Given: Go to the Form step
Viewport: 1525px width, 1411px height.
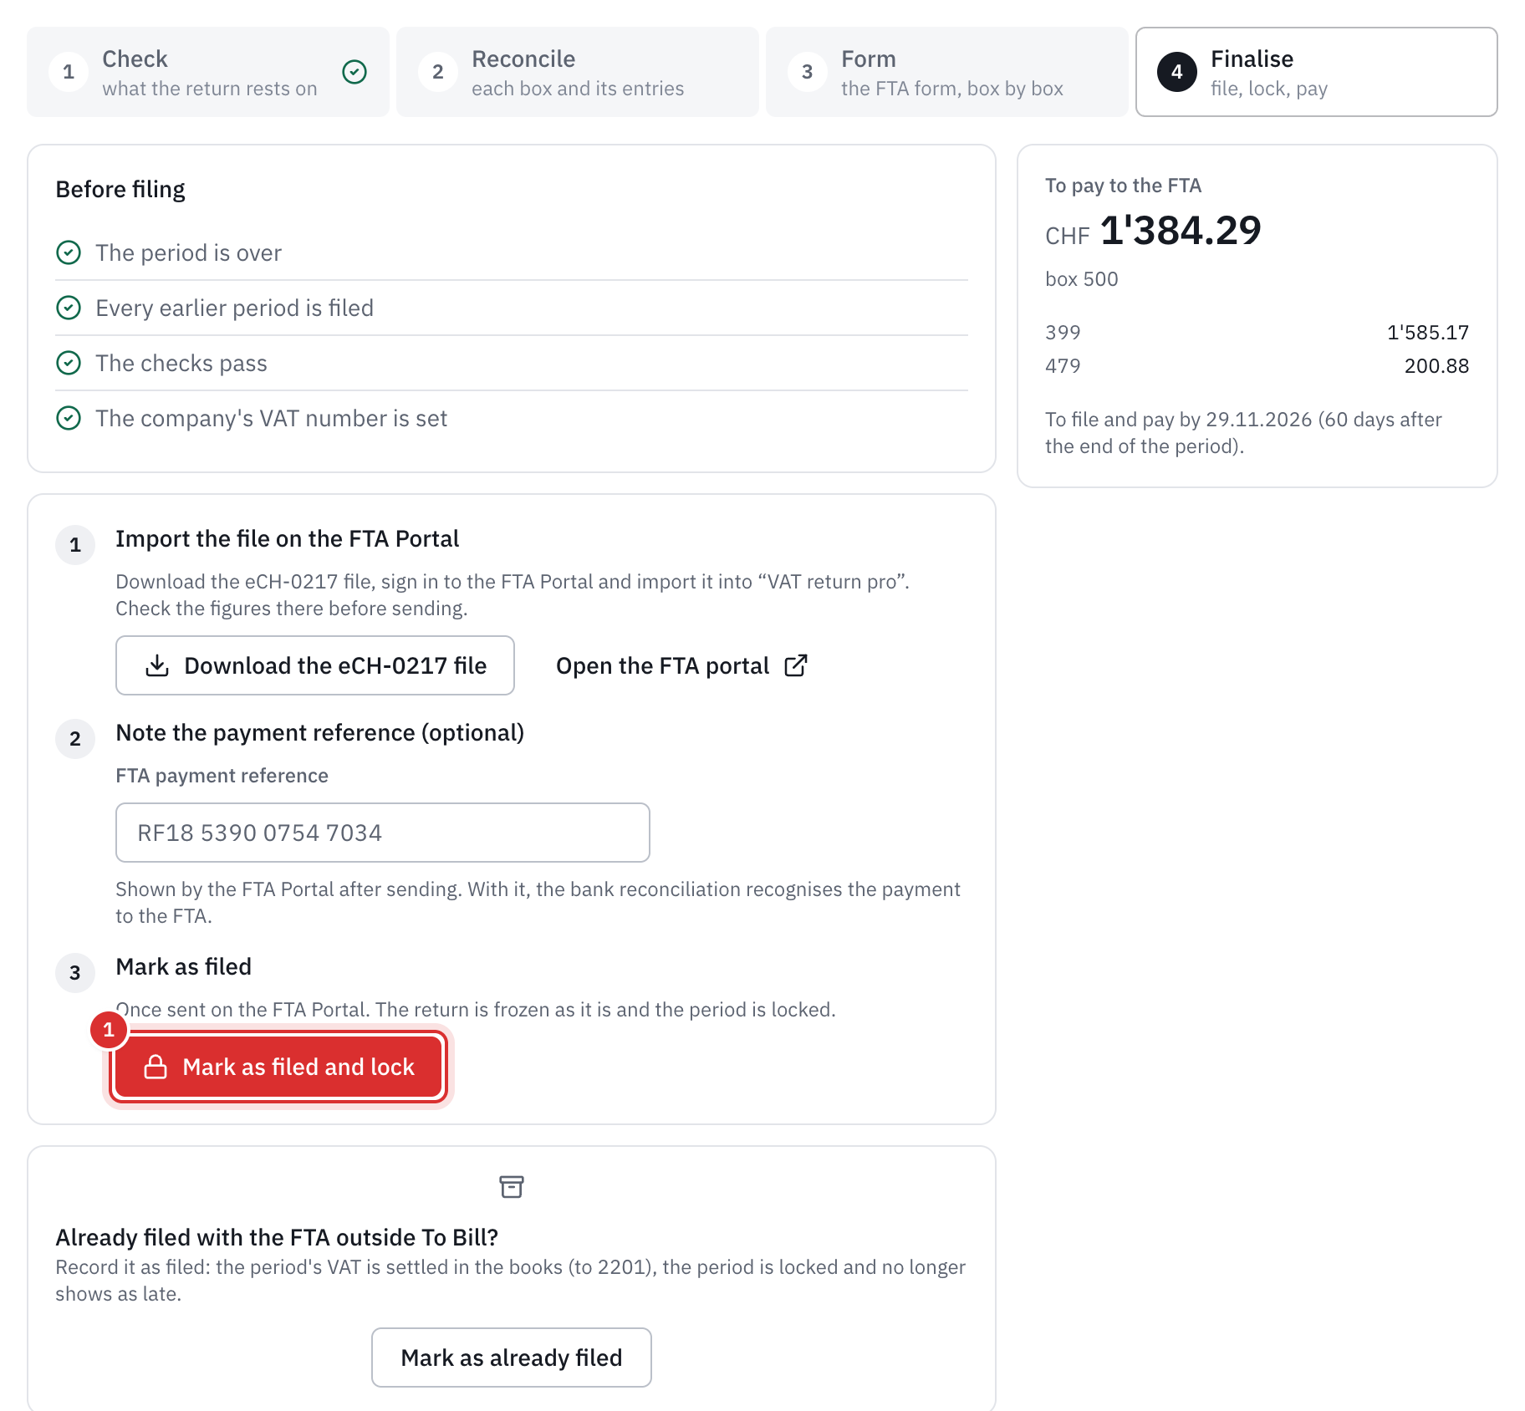Looking at the screenshot, I should point(947,72).
